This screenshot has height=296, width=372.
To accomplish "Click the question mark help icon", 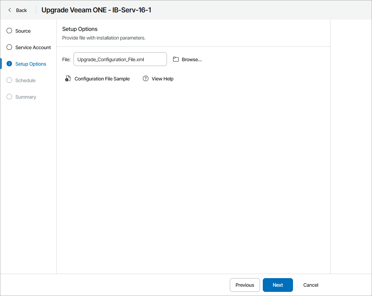I will point(145,78).
